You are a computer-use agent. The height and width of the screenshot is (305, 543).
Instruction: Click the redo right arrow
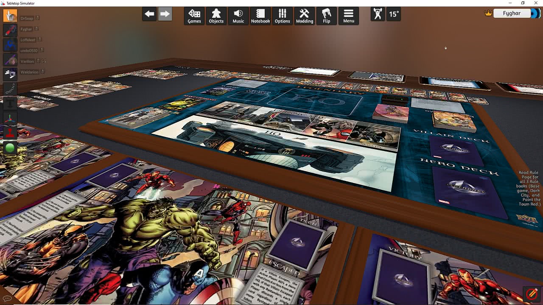coord(165,14)
